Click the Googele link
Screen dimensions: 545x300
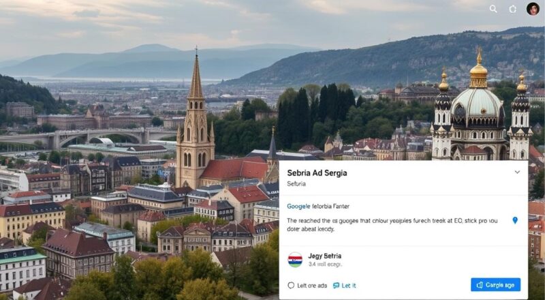(298, 205)
